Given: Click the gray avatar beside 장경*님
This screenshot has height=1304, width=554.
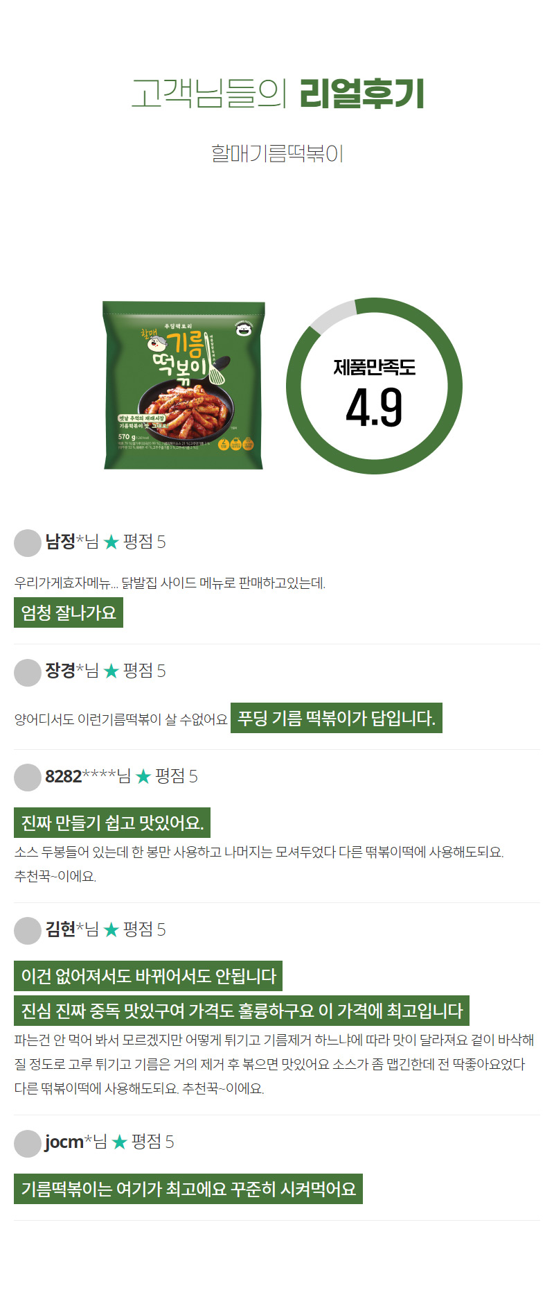Looking at the screenshot, I should 28,672.
